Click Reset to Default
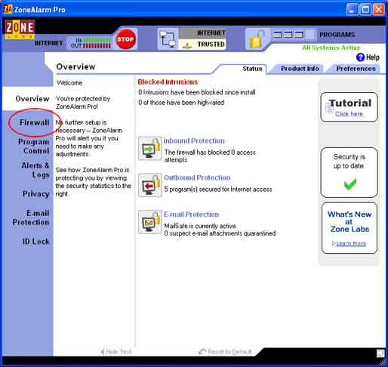The height and width of the screenshot is (367, 388). pyautogui.click(x=225, y=352)
